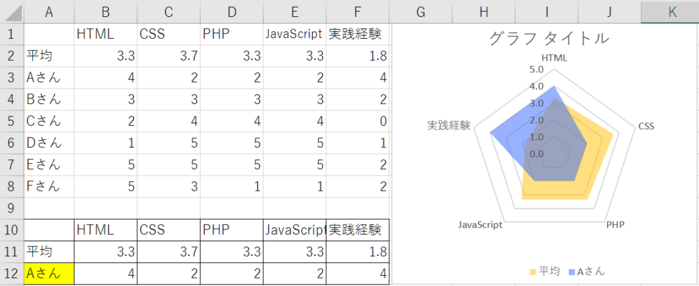Click the JavaScript header cell in row 1
This screenshot has width=699, height=286.
pyautogui.click(x=294, y=34)
